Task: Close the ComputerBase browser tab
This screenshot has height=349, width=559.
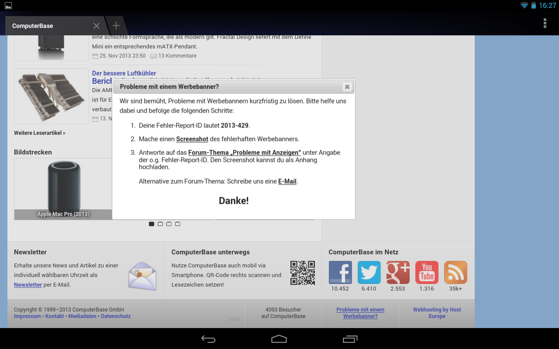Action: [x=97, y=26]
